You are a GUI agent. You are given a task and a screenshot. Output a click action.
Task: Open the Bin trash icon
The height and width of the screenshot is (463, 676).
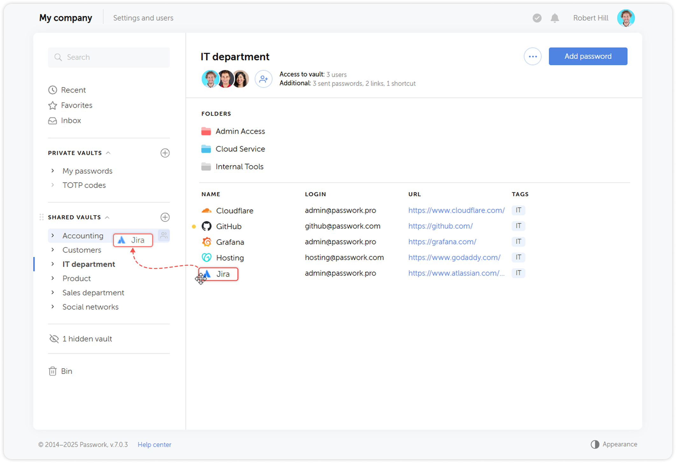(53, 371)
